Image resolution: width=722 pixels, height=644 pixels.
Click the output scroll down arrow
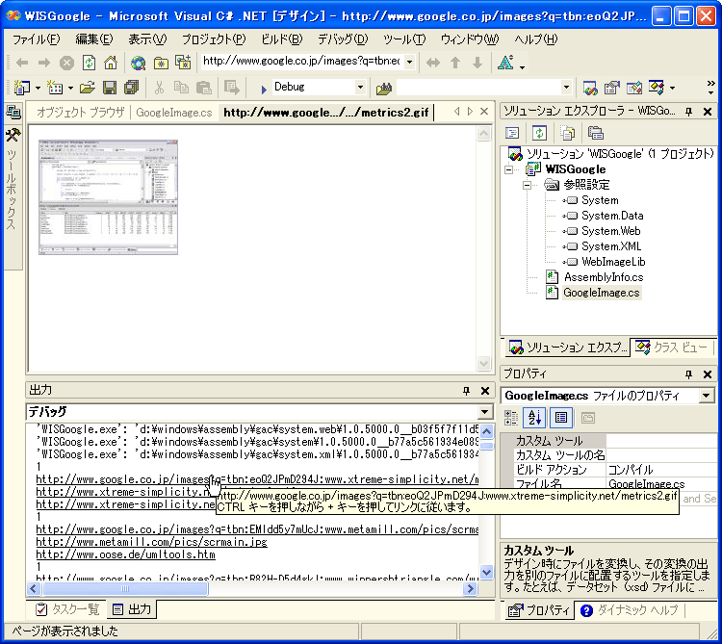point(486,572)
